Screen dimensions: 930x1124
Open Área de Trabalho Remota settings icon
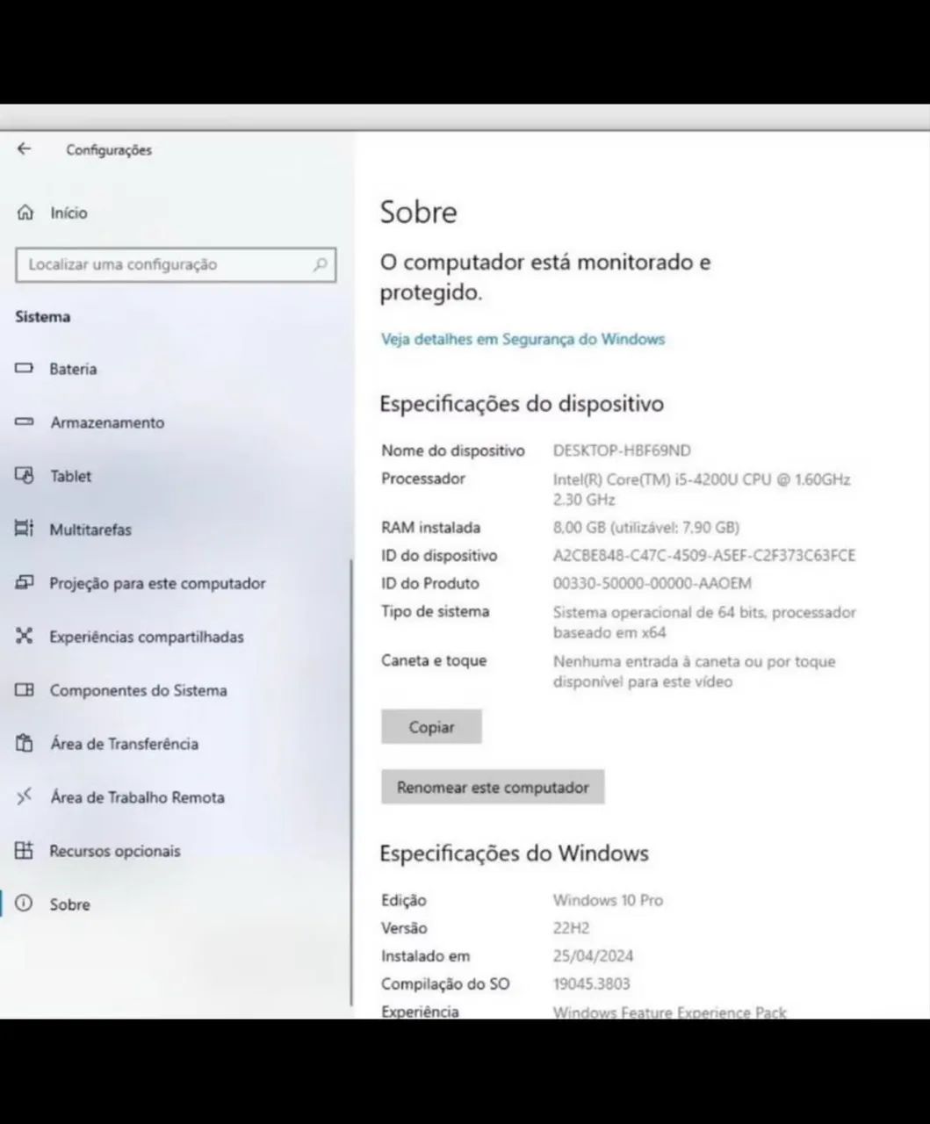tap(24, 797)
